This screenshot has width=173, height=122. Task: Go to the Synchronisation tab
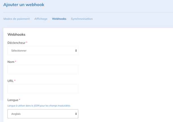click(x=82, y=19)
